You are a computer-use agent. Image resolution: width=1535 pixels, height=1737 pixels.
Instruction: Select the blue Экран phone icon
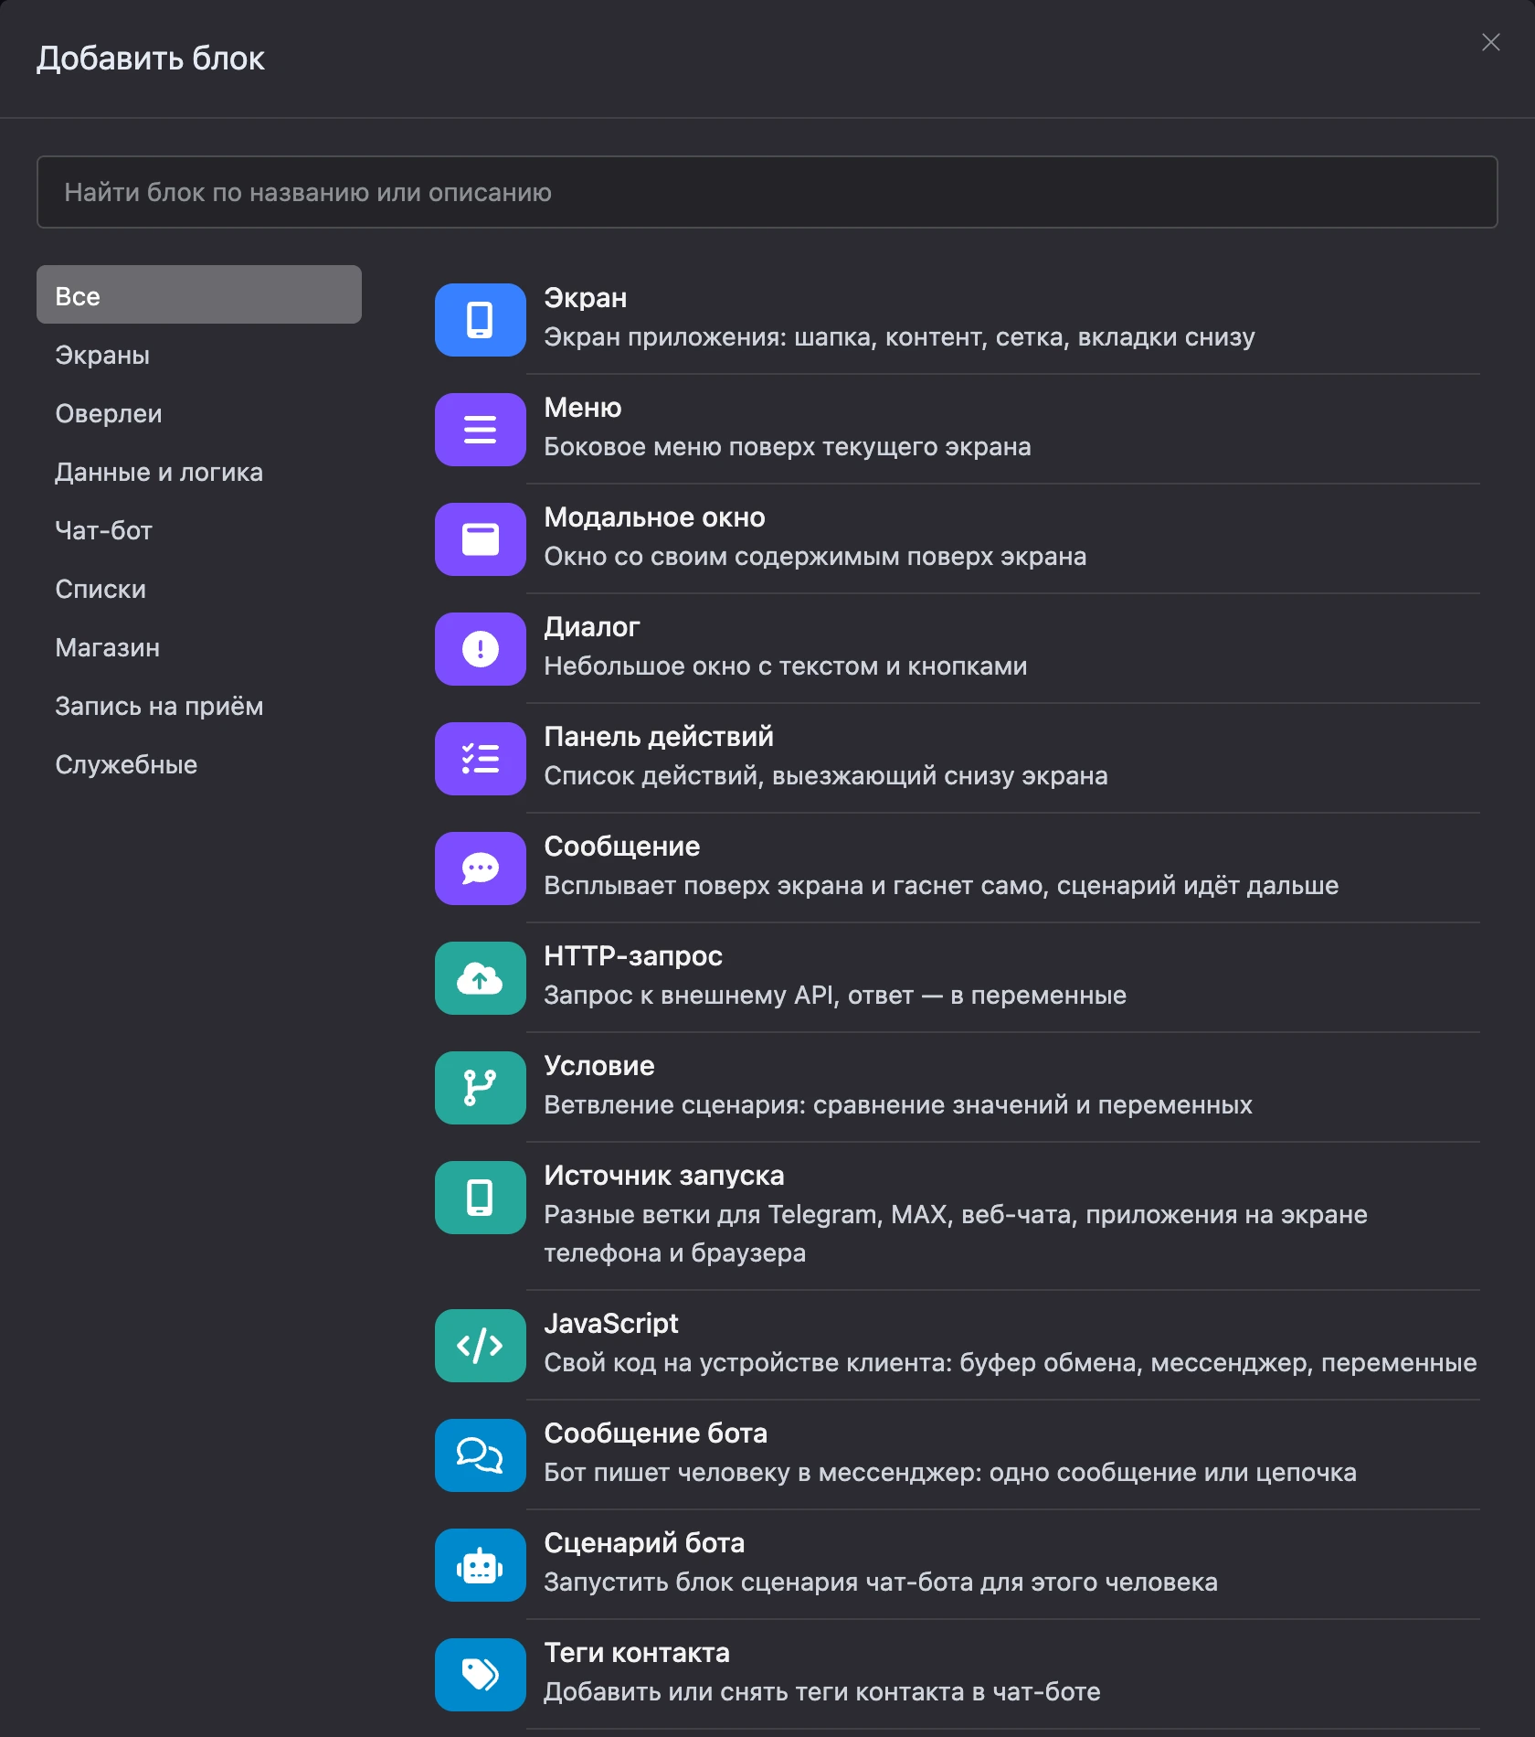click(x=480, y=320)
